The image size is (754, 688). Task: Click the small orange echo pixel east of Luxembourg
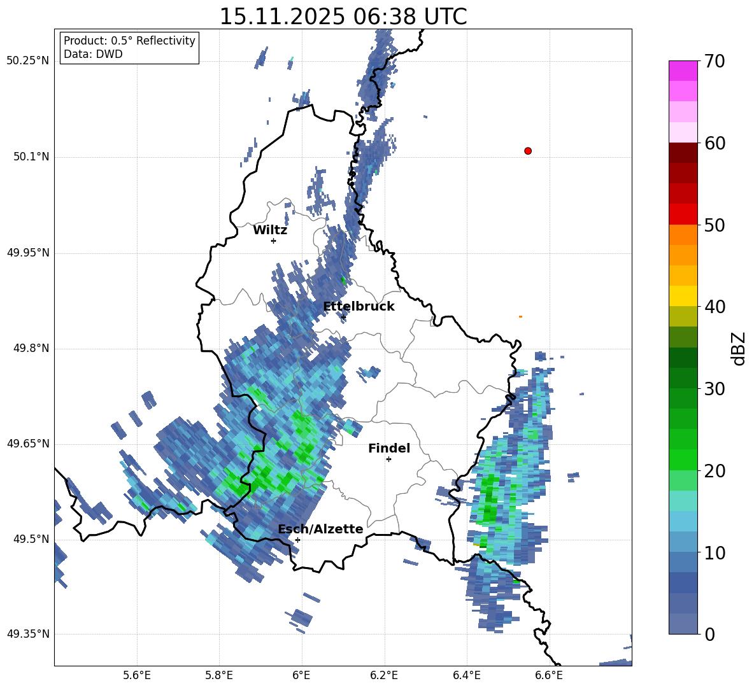[x=520, y=316]
